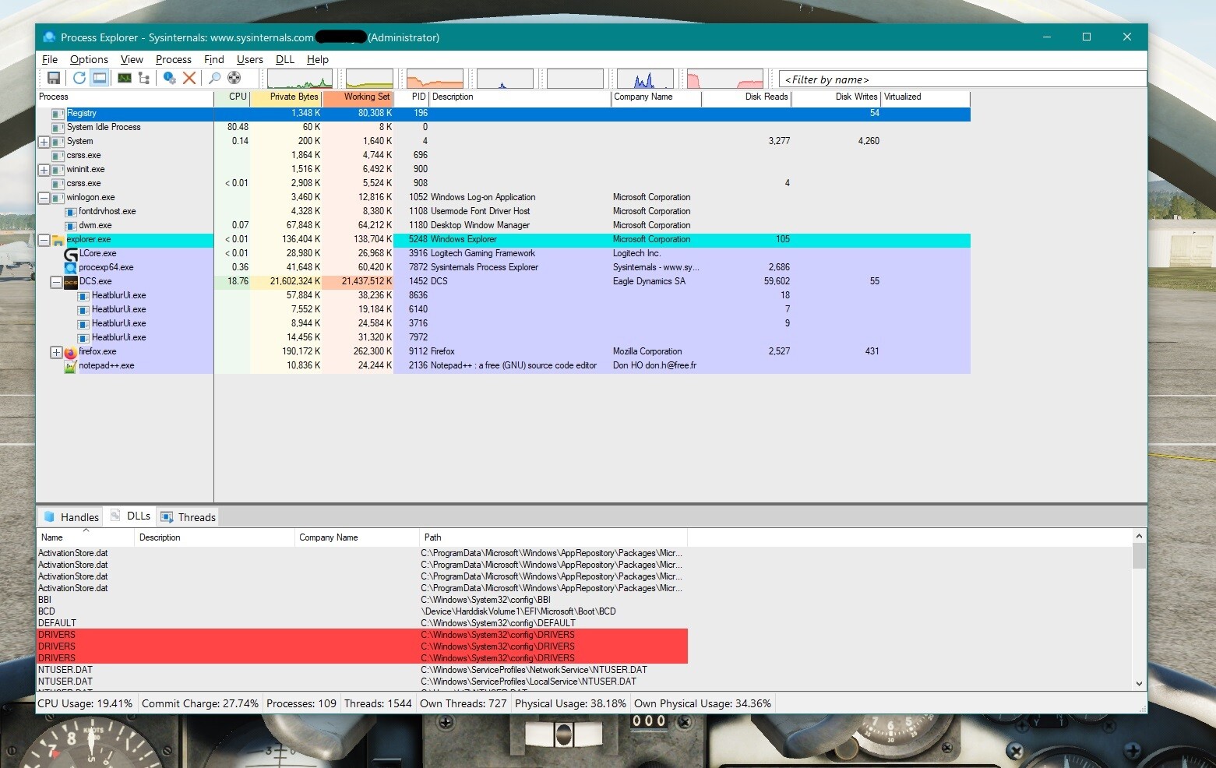Expand the System process tree node

click(44, 142)
